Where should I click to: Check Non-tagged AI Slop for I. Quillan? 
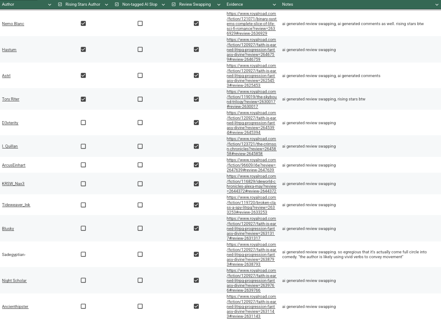point(140,146)
